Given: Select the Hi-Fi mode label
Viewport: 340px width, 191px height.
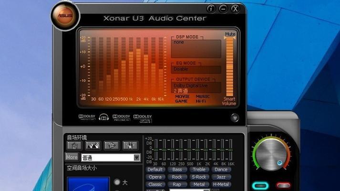Looking at the screenshot, I should [201, 101].
